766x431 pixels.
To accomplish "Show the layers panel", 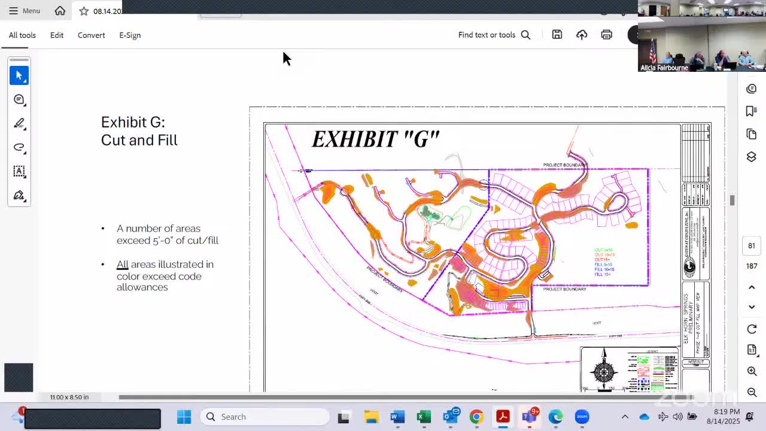I will point(752,157).
